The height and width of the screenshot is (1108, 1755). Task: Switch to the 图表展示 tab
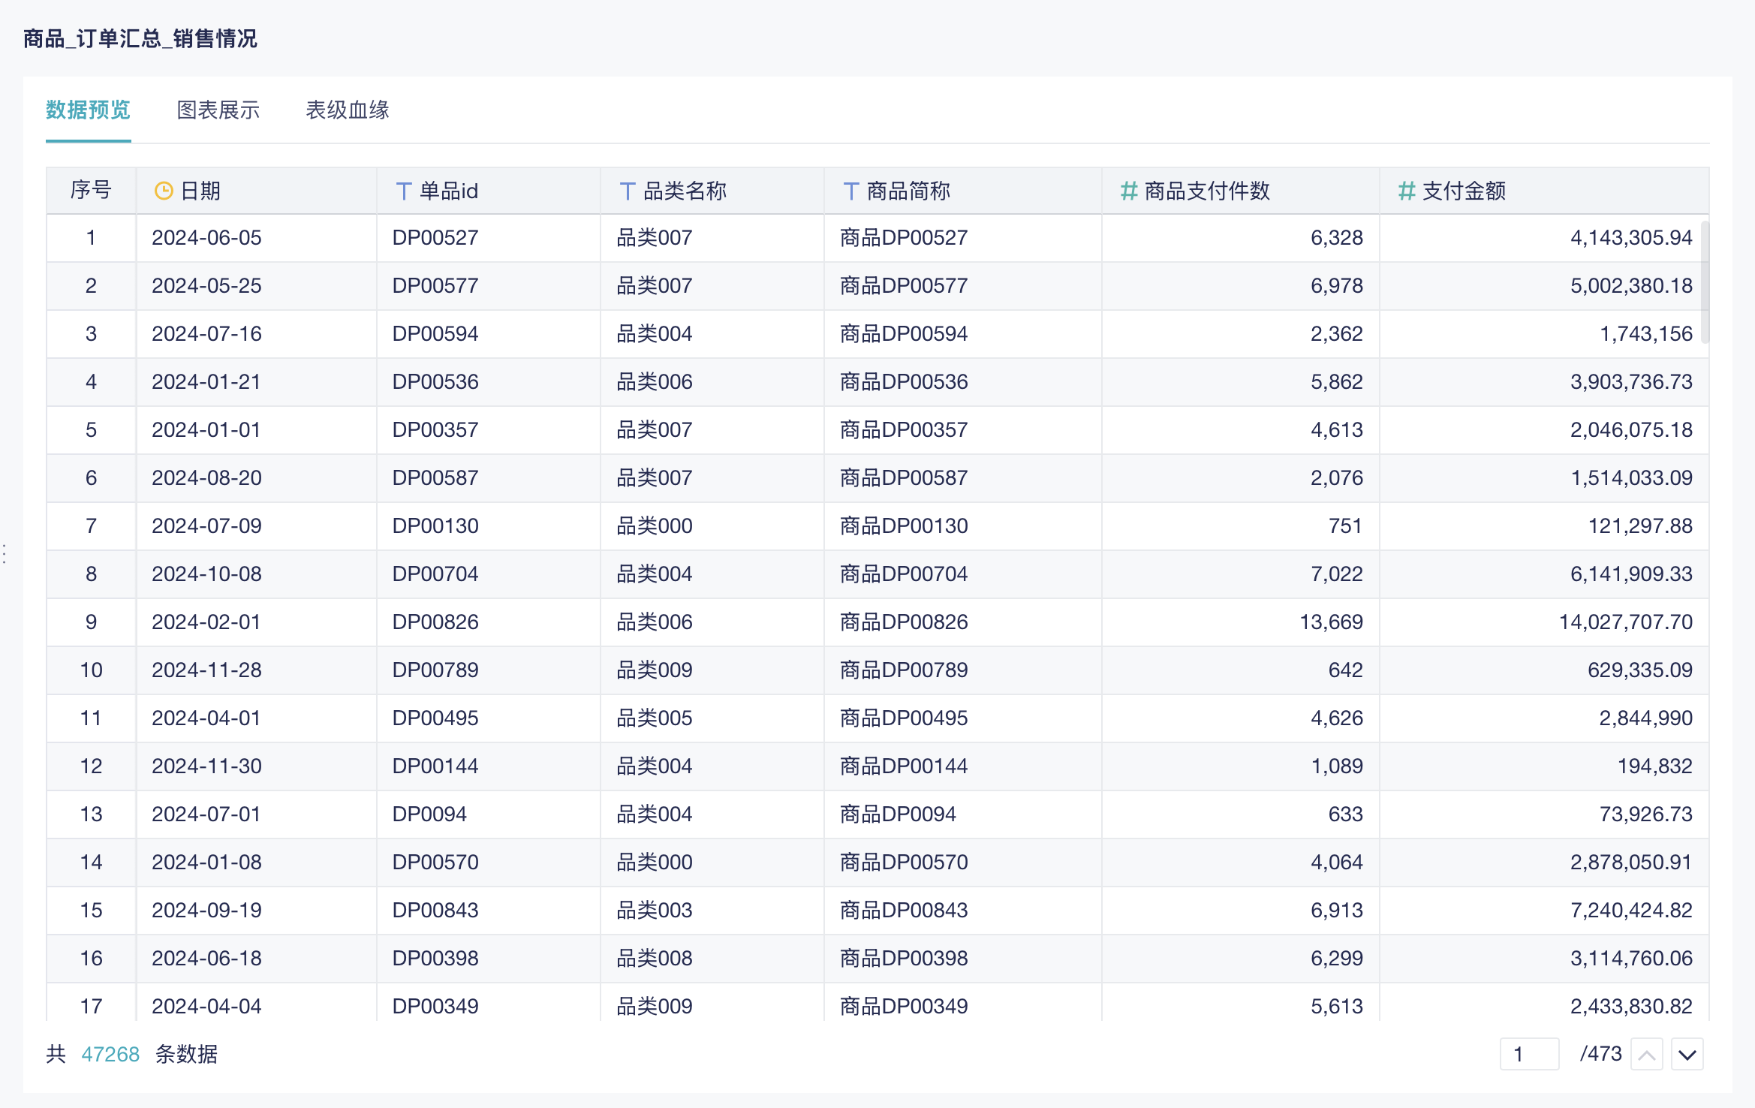(218, 110)
